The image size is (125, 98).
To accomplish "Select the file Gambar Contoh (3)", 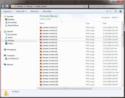I will (x=80, y=34).
